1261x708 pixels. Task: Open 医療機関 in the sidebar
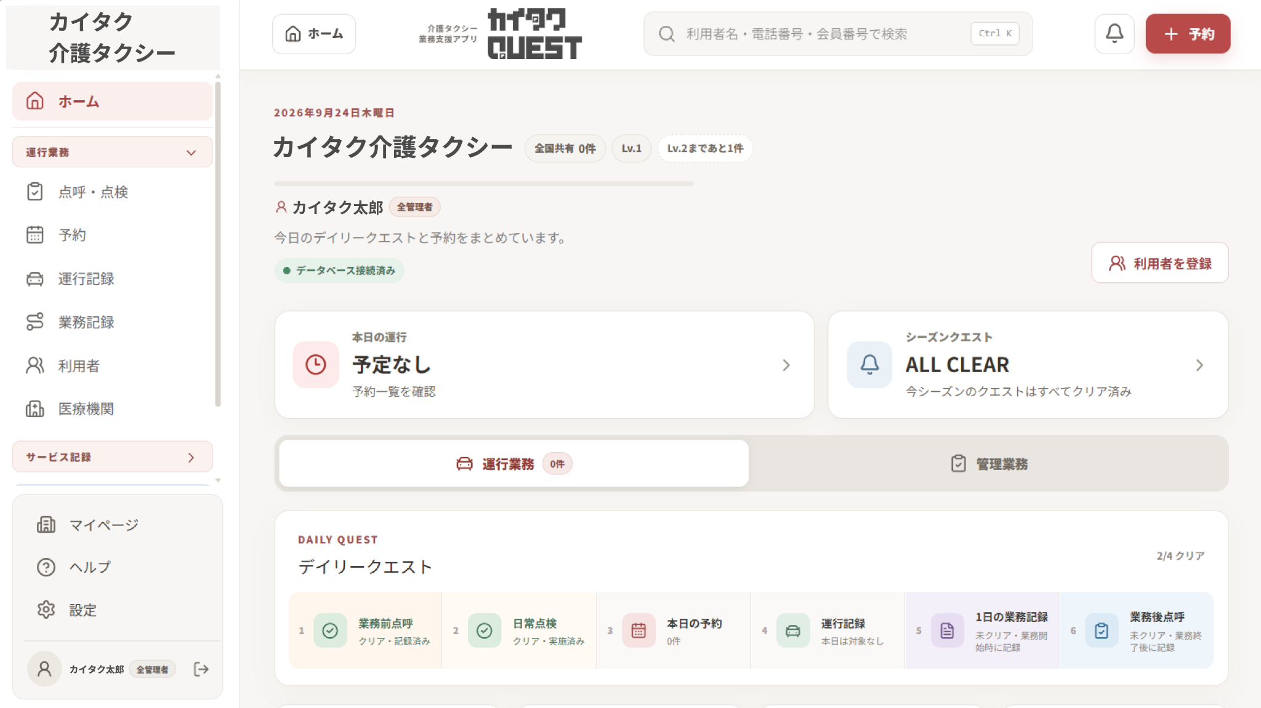112,409
